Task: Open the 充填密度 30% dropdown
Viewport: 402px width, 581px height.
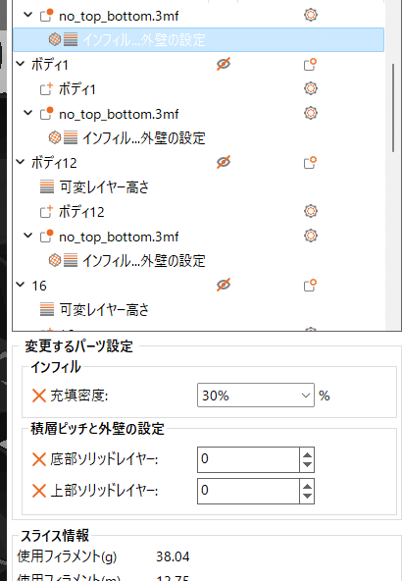Action: (255, 396)
